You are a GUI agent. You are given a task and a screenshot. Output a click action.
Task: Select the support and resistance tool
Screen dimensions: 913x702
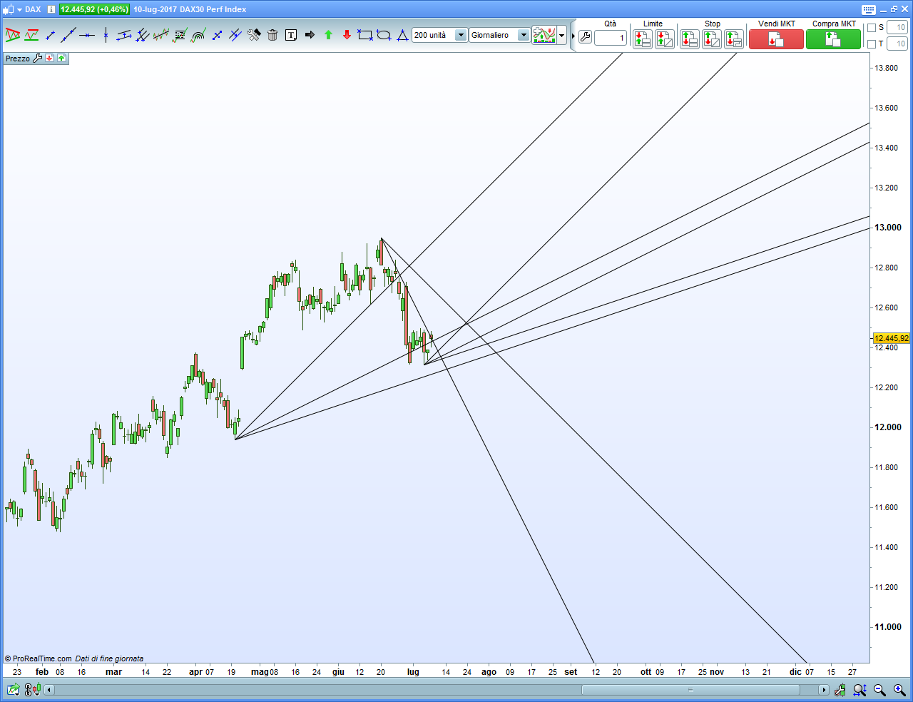31,35
